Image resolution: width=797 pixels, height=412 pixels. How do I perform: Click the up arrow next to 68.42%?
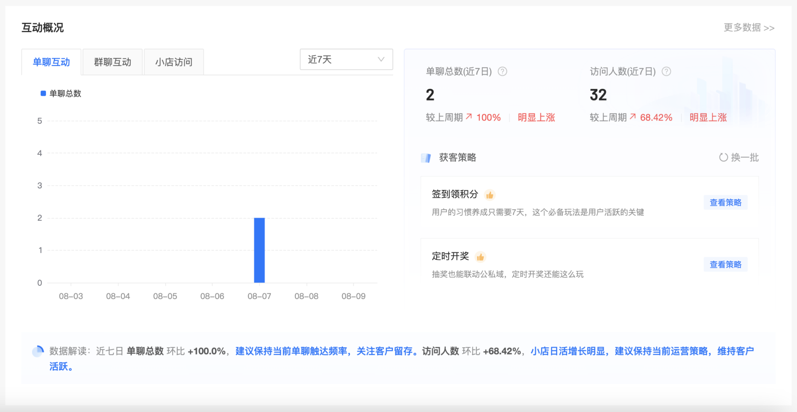633,117
